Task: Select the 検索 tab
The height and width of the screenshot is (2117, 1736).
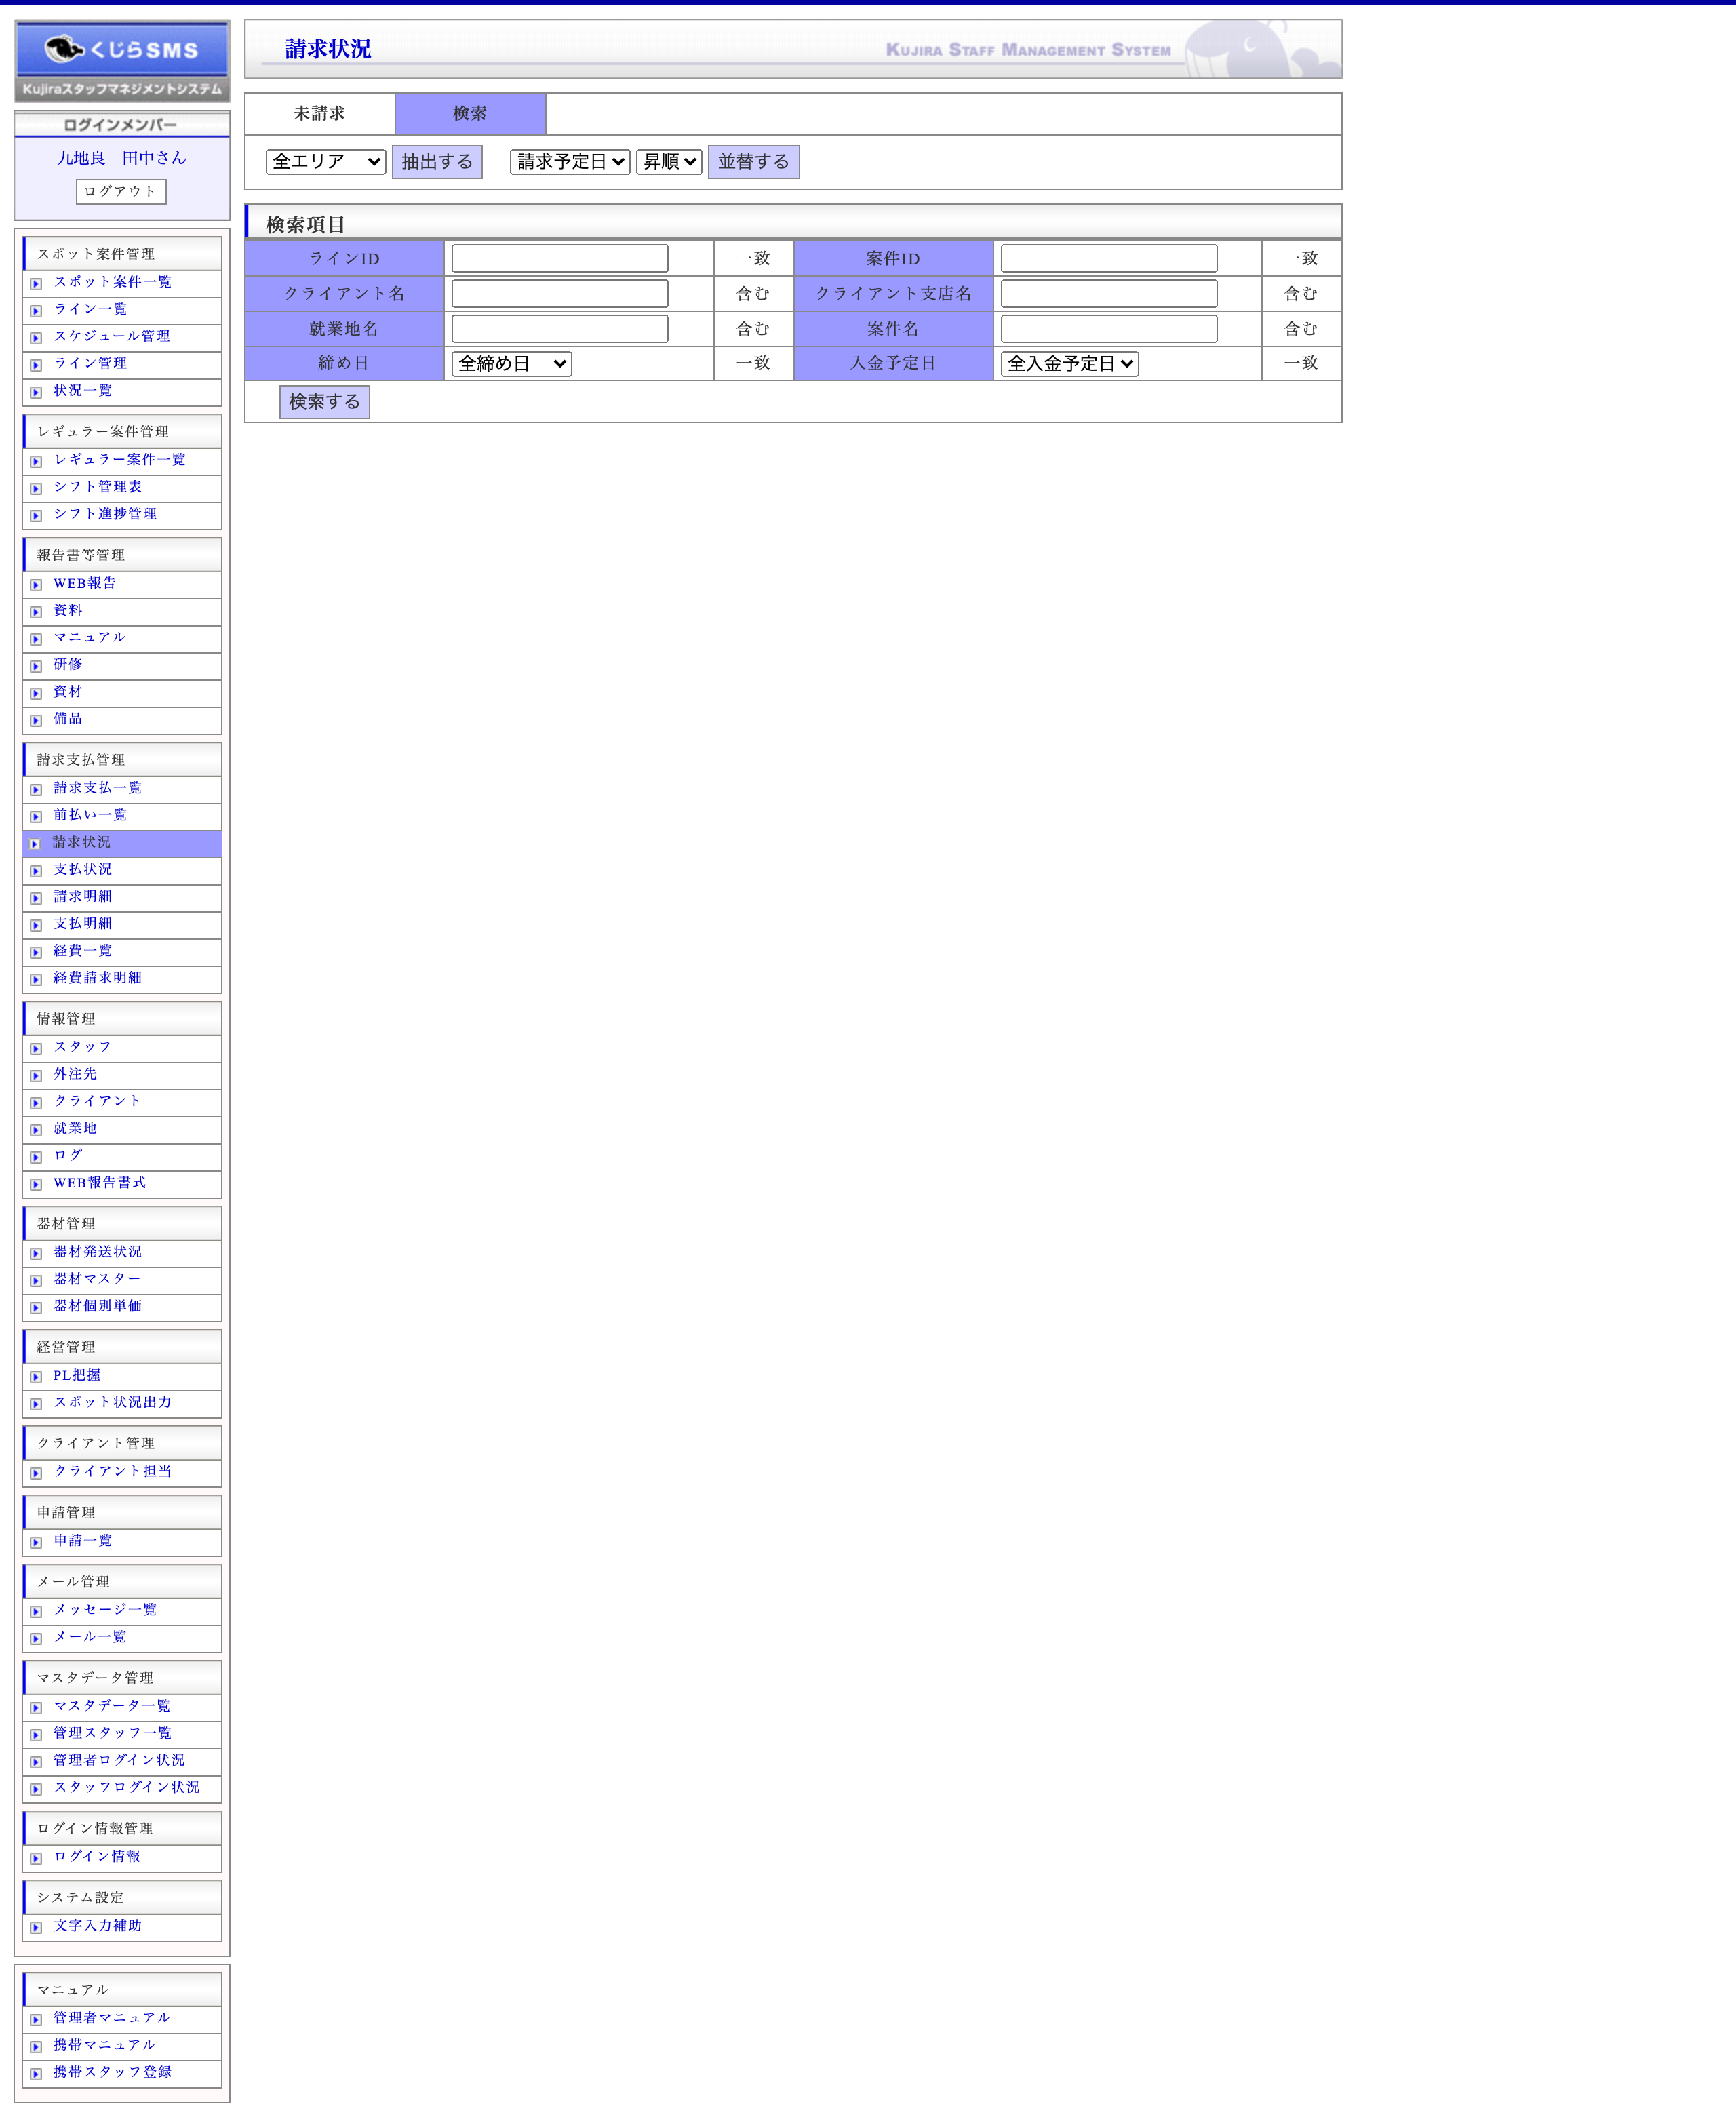Action: (470, 114)
